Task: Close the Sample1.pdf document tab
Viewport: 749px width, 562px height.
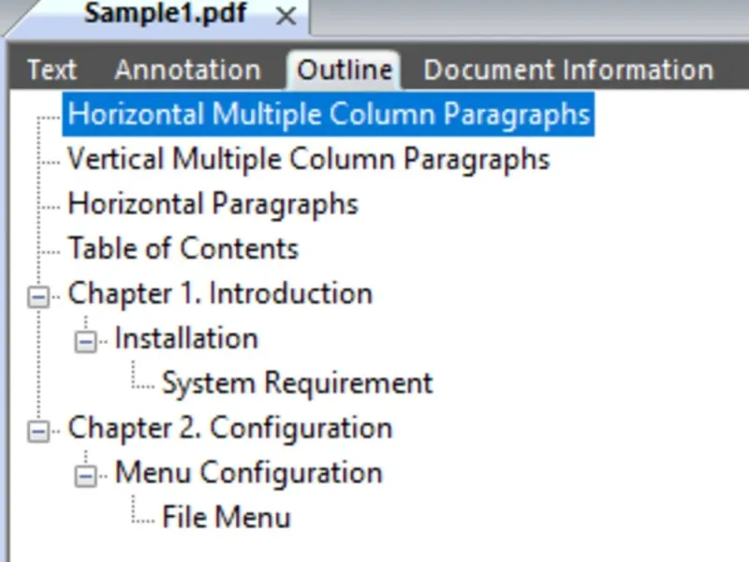Action: coord(286,17)
